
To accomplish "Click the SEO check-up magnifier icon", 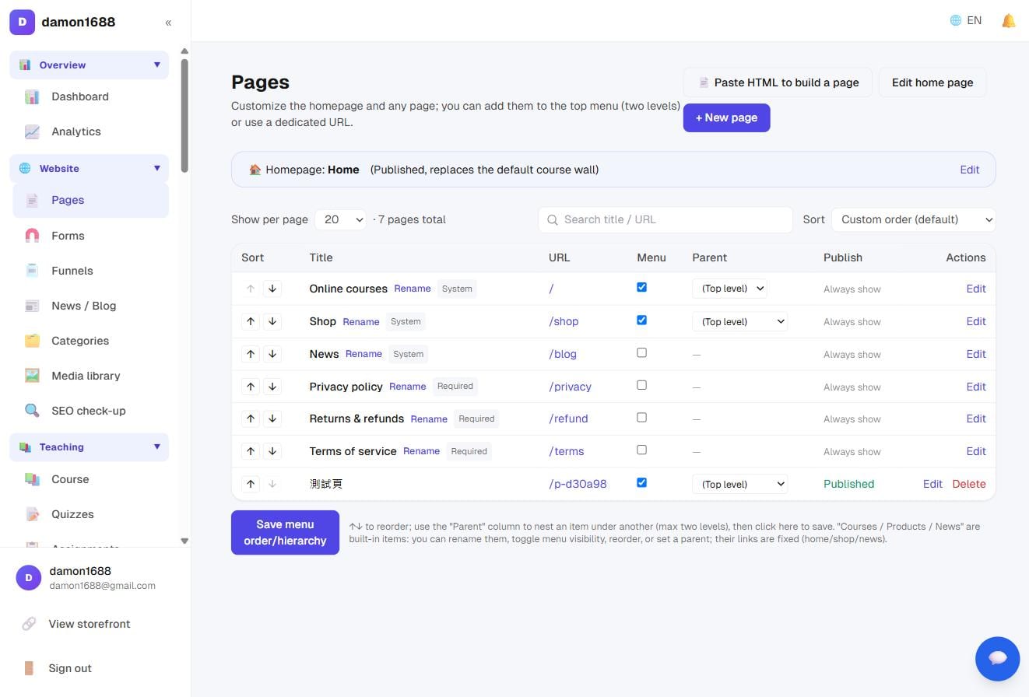I will click(x=32, y=411).
